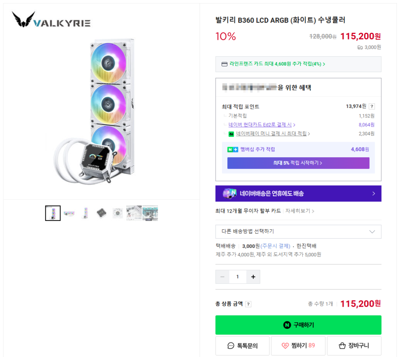Click the Valkyrie brand logo
The height and width of the screenshot is (357, 400).
[x=51, y=20]
